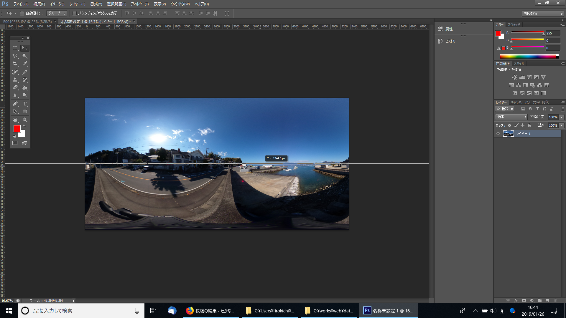
Task: Open the ヒストリー panel
Action: [x=451, y=41]
